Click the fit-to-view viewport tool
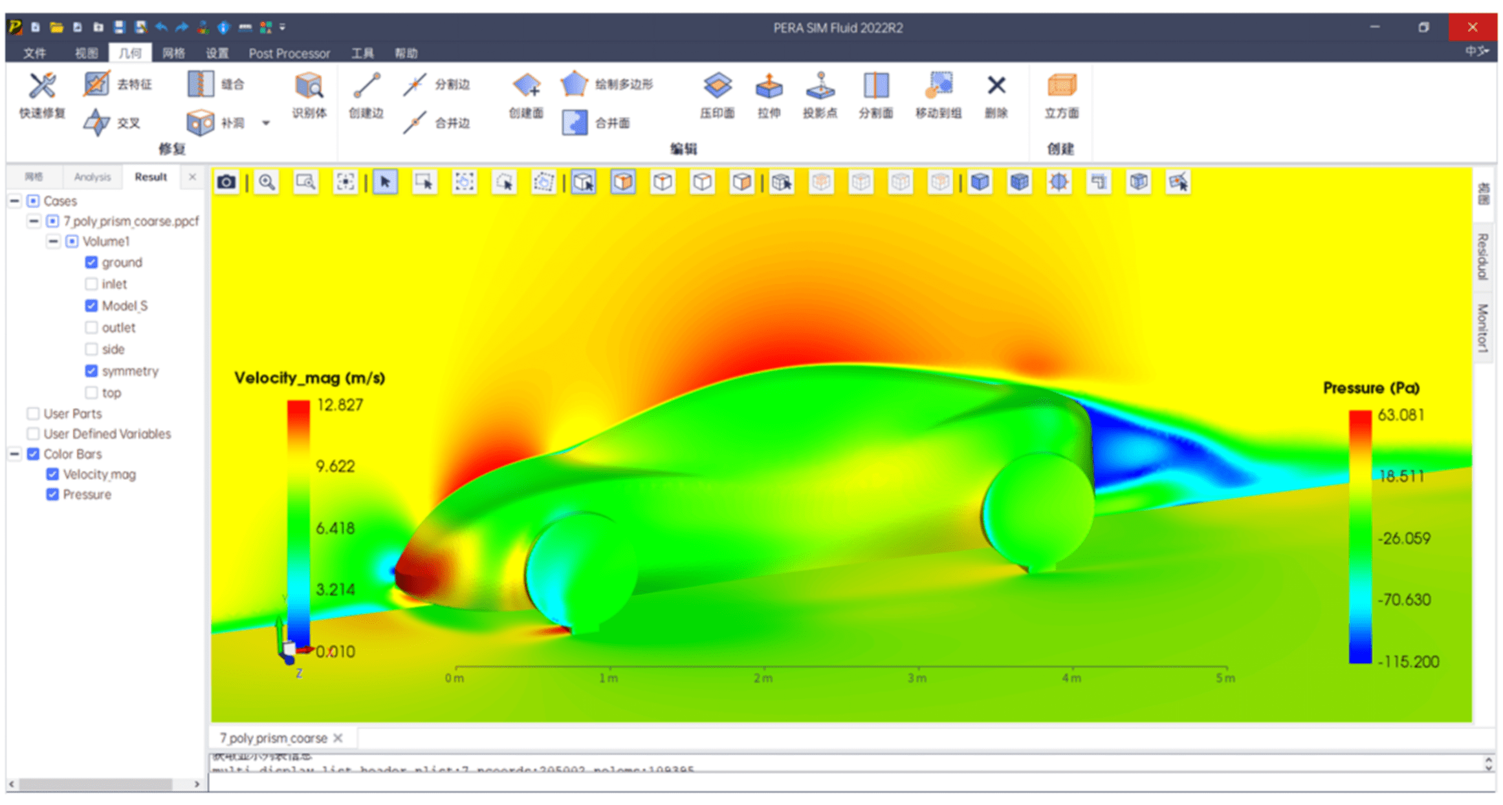This screenshot has width=1503, height=805. coord(346,182)
